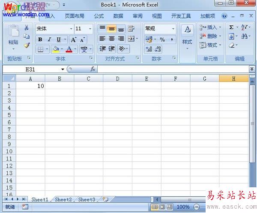Click the Cut scissors icon
The width and height of the screenshot is (257, 213).
point(27,27)
